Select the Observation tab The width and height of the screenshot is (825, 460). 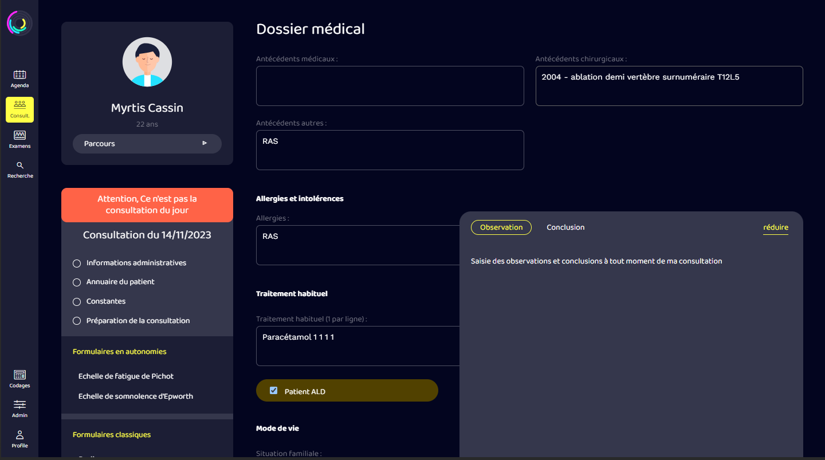501,227
